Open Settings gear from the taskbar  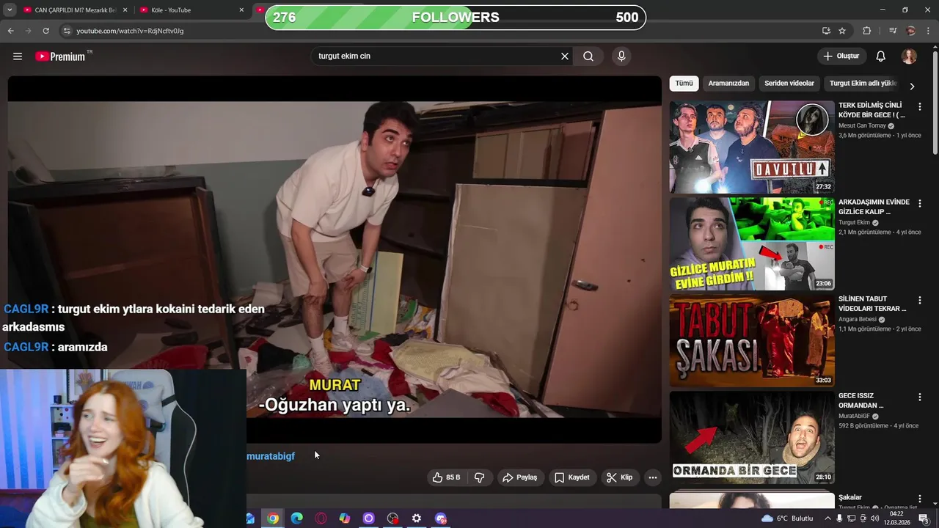(x=417, y=518)
